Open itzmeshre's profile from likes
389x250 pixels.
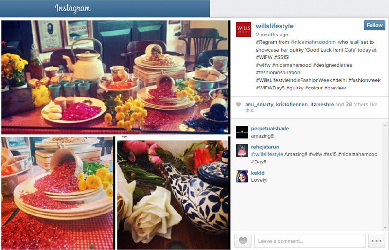click(x=322, y=104)
